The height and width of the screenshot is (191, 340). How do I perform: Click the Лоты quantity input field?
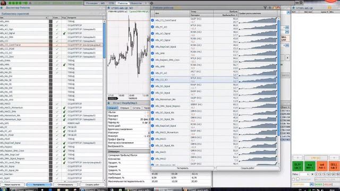point(304,175)
